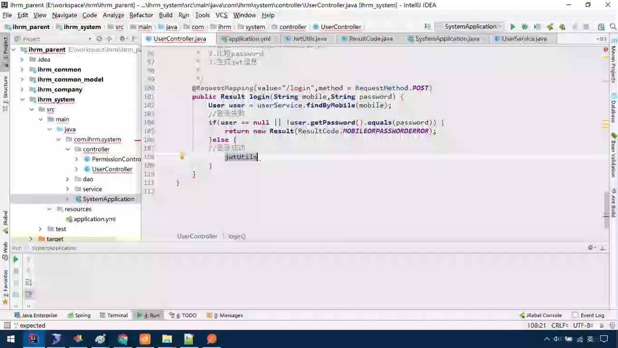
Task: Show hidden editor tabs list
Action: (602, 39)
